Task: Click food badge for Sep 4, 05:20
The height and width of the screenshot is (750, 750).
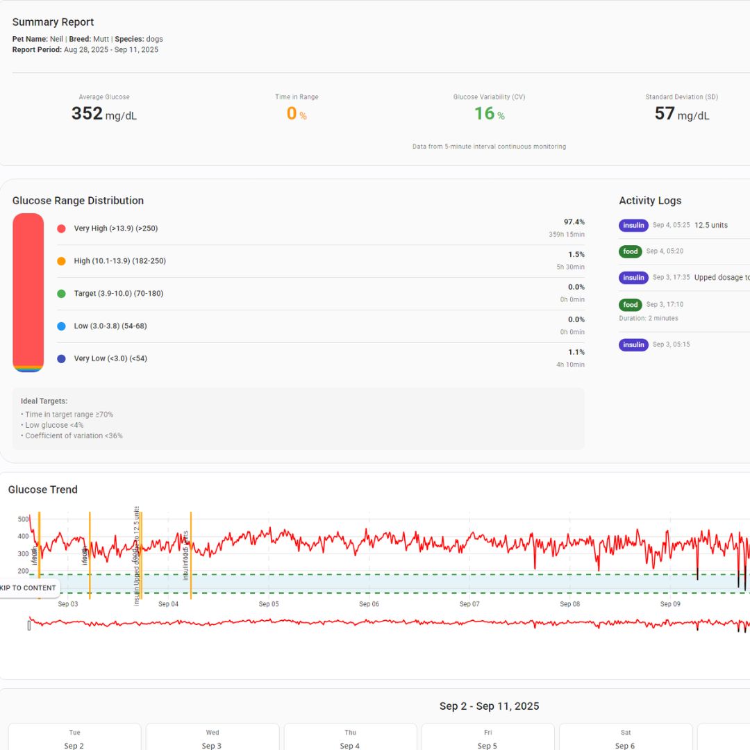Action: pyautogui.click(x=631, y=251)
